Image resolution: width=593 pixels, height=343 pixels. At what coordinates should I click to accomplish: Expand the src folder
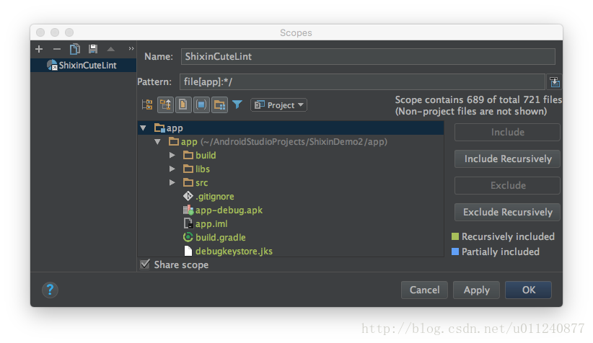[172, 182]
